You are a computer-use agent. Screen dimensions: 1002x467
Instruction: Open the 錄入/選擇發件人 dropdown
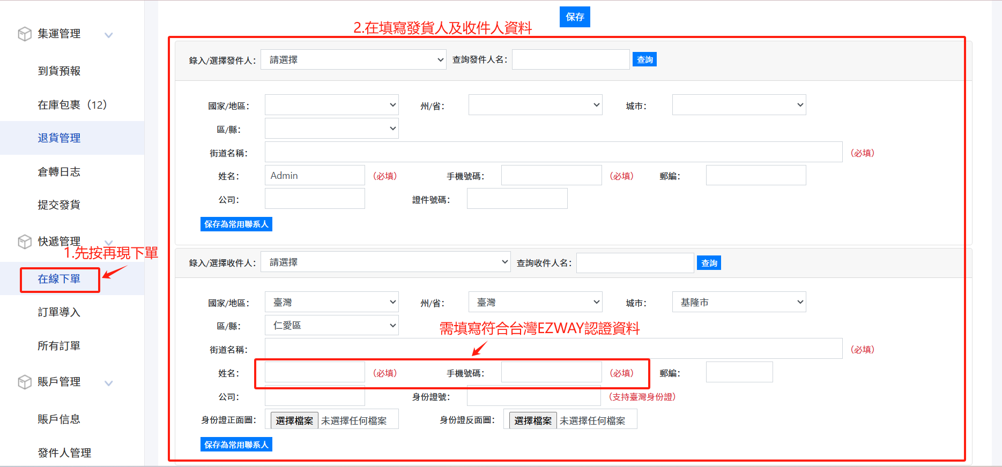coord(353,60)
